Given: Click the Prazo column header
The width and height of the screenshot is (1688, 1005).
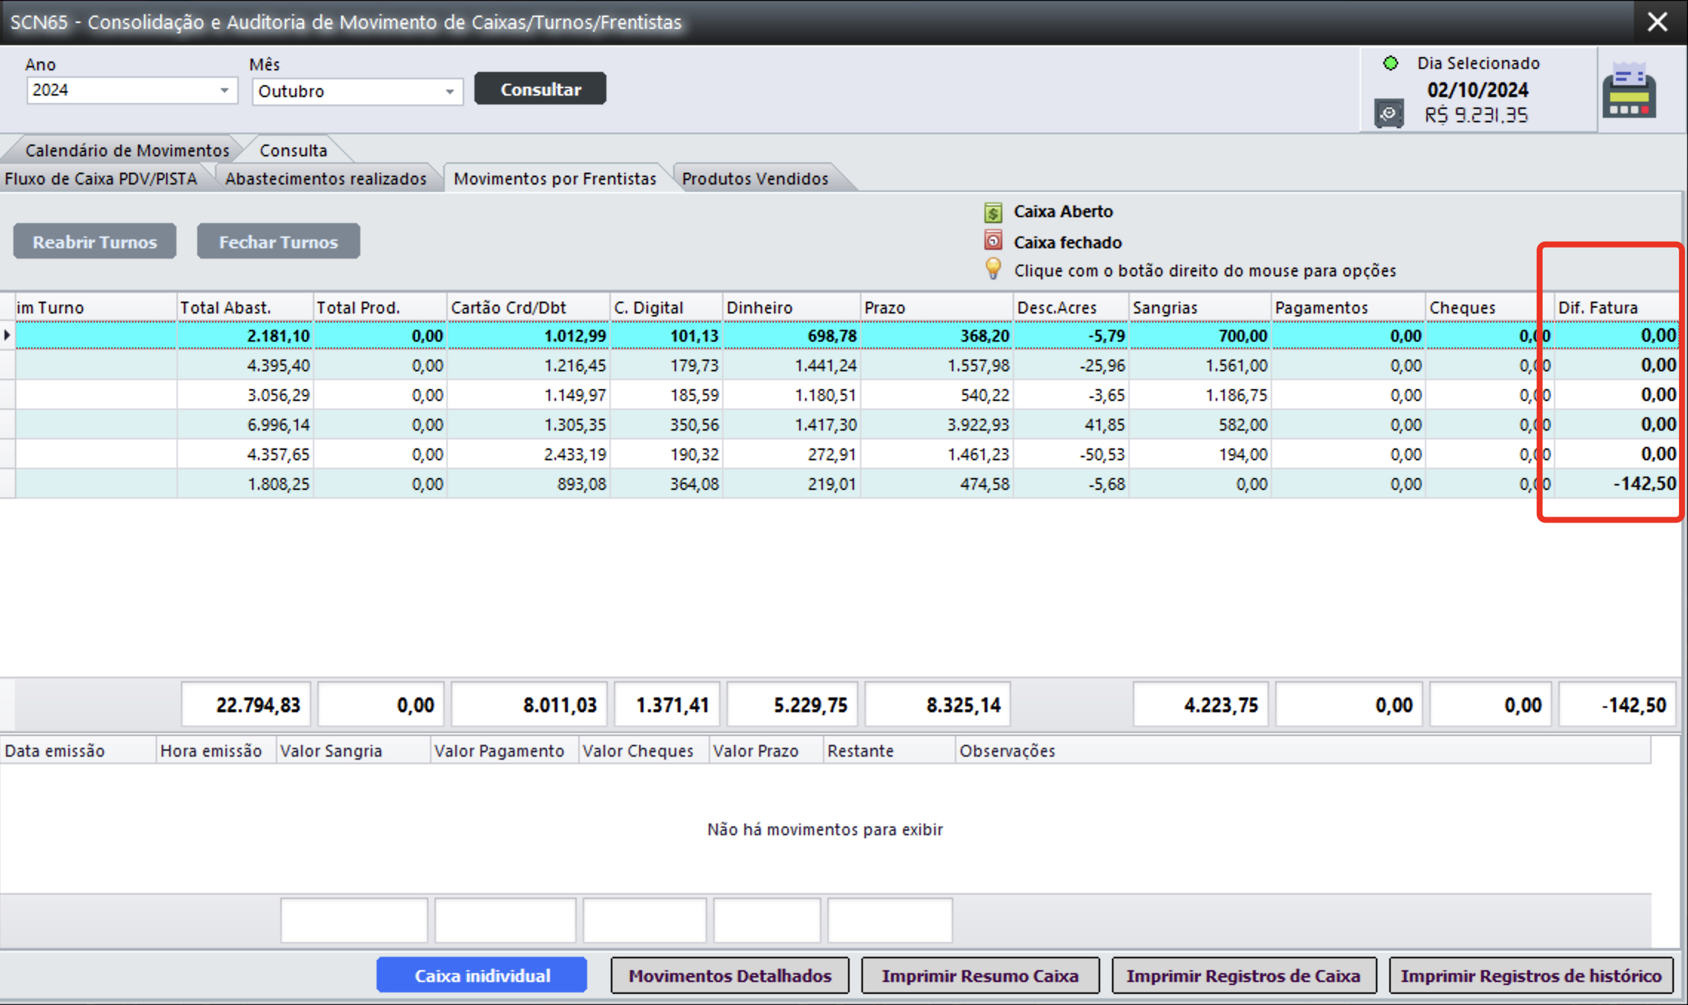Looking at the screenshot, I should click(937, 307).
